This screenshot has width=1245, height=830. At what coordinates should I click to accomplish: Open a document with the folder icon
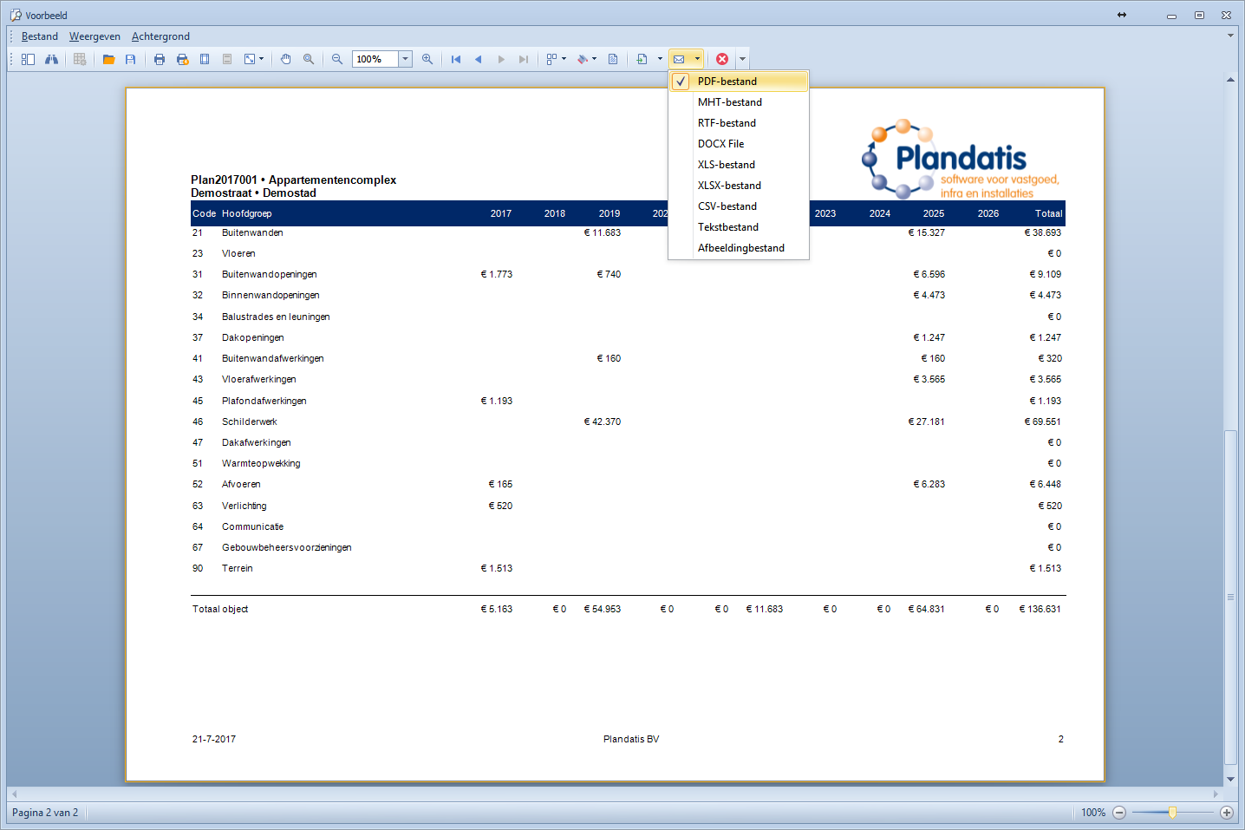click(108, 59)
